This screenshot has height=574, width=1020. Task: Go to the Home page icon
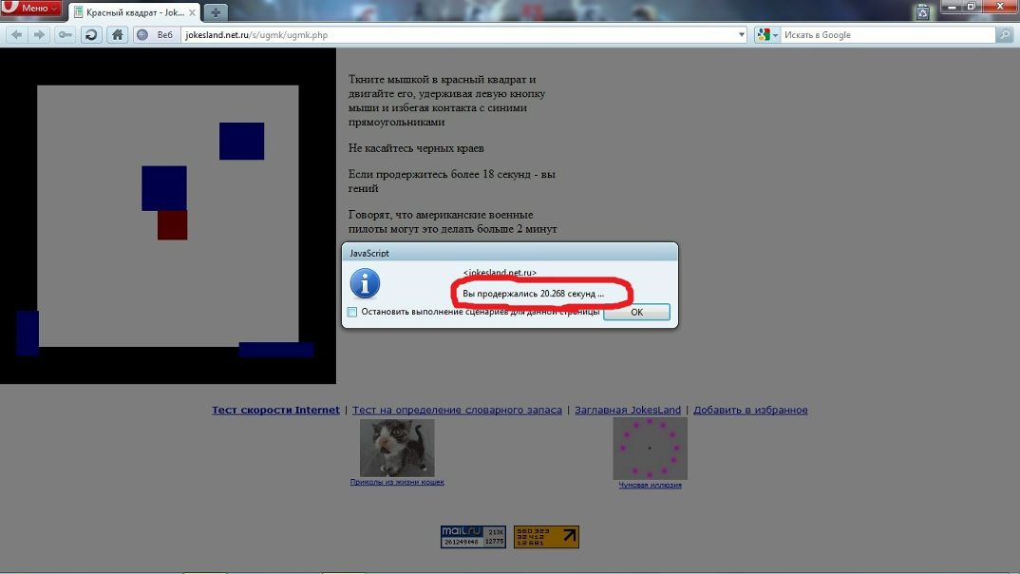click(117, 35)
